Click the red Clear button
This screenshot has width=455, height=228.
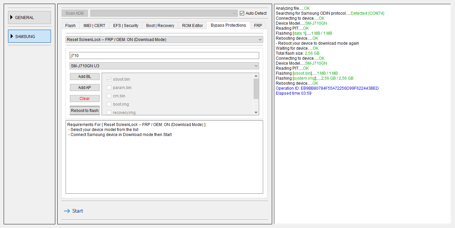tap(85, 99)
